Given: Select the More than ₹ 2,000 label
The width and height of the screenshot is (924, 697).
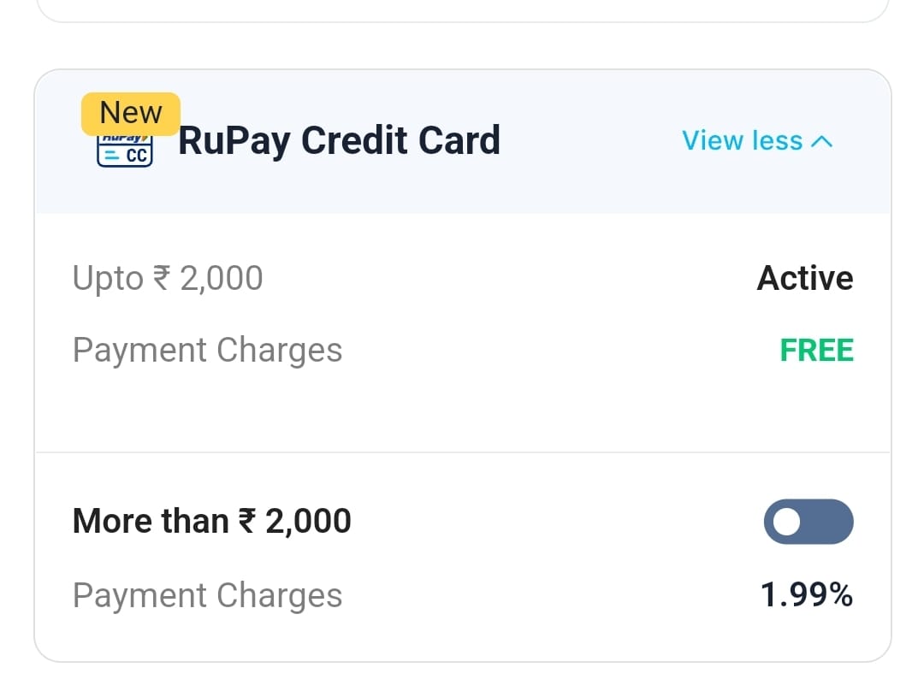Looking at the screenshot, I should pyautogui.click(x=211, y=521).
